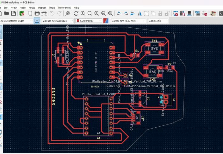The height and width of the screenshot is (154, 223).
Task: Open the scripting console
Action: [x=221, y=13]
